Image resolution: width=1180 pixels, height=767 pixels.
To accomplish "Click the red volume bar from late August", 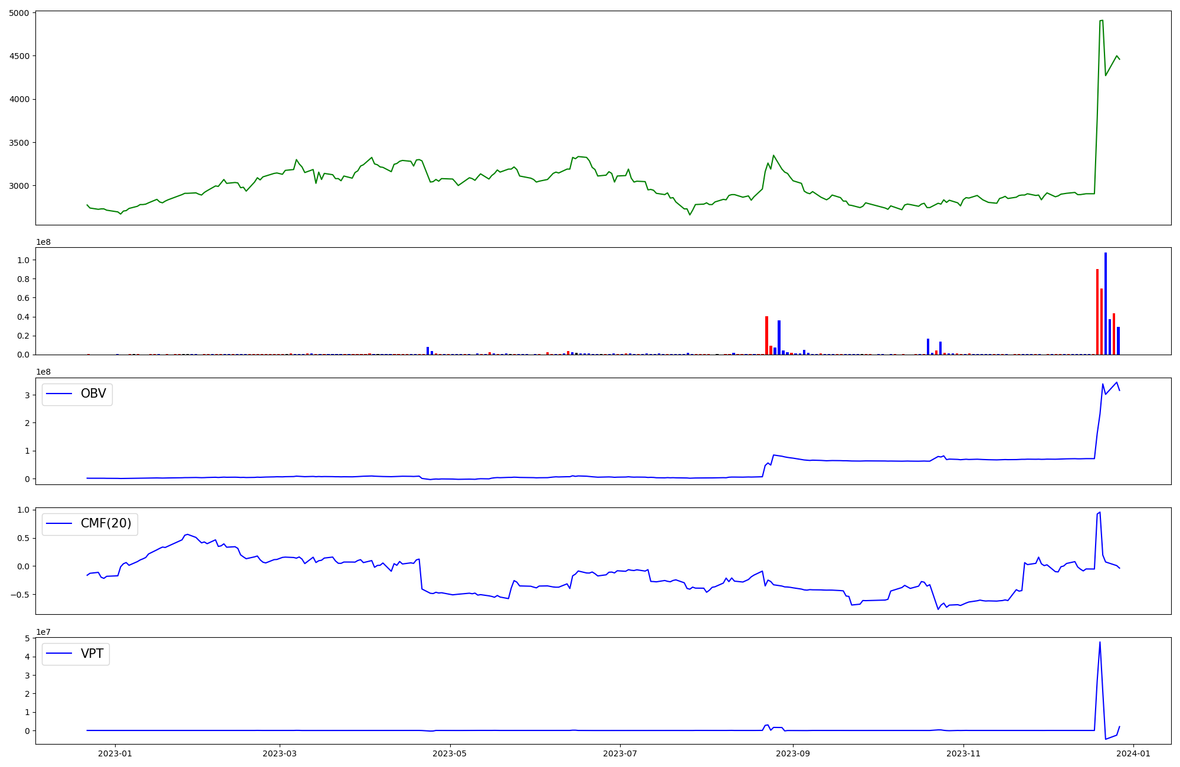I will (x=767, y=336).
